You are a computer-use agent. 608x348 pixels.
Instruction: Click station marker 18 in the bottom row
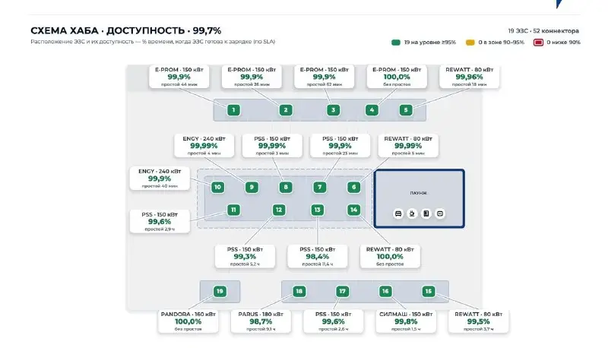[x=299, y=292]
